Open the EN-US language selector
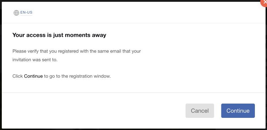The image size is (267, 130). [x=26, y=12]
